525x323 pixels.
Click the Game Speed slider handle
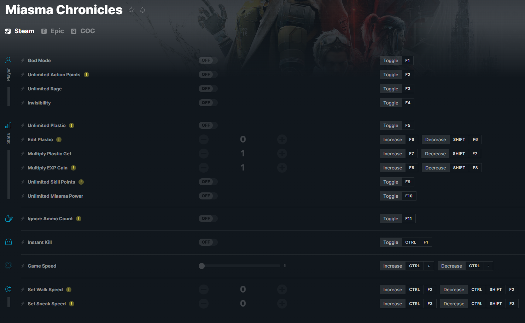[202, 266]
